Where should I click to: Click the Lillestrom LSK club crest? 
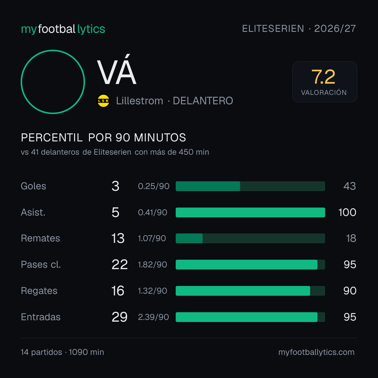point(103,101)
